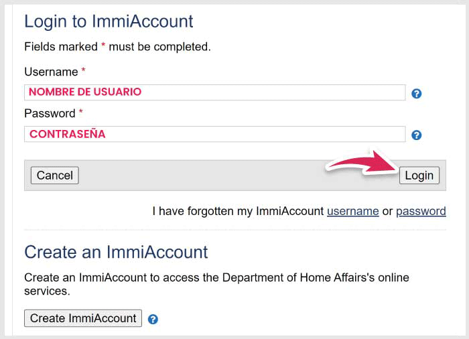The width and height of the screenshot is (469, 339).
Task: Click the red asterisk beside Username label
Action: tap(84, 71)
